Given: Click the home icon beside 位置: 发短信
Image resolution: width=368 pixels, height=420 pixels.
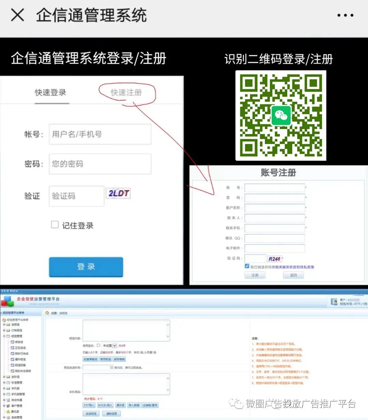Looking at the screenshot, I should tap(47, 313).
